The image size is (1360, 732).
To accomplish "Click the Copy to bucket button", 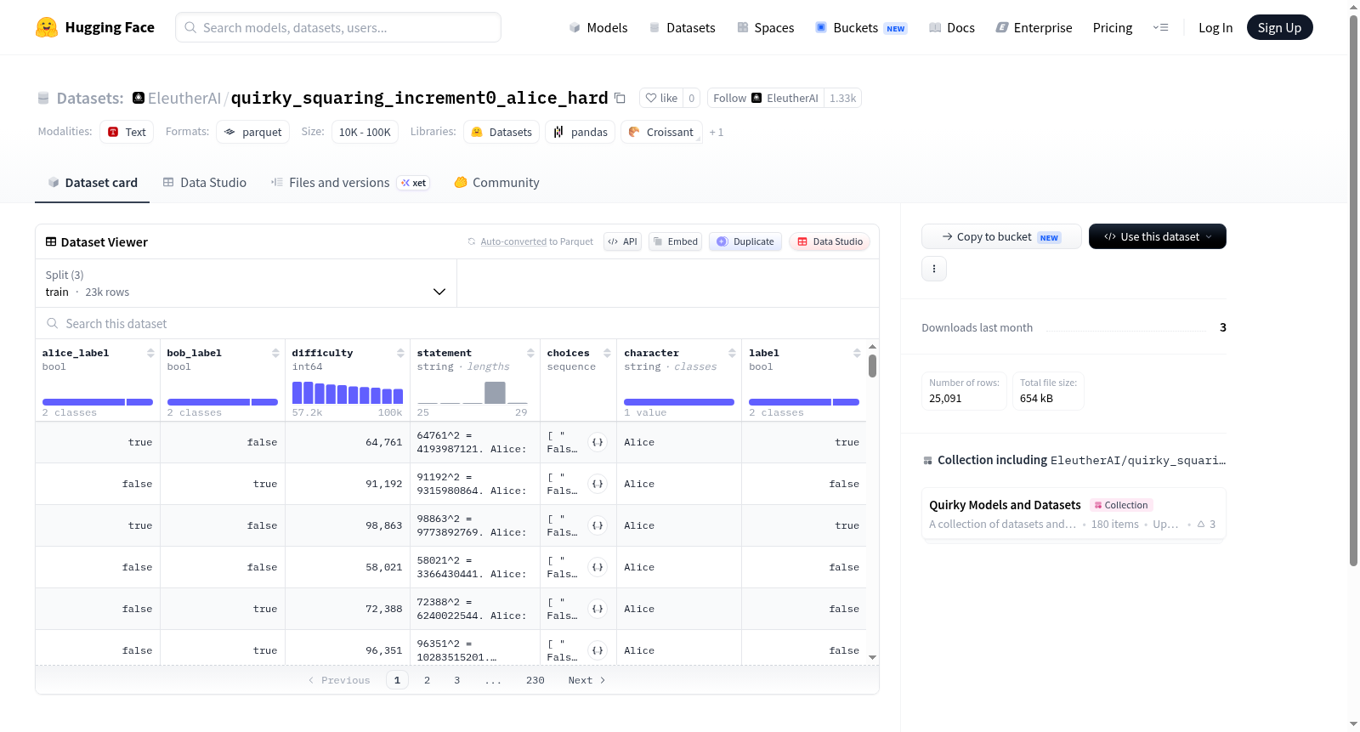I will point(1001,236).
